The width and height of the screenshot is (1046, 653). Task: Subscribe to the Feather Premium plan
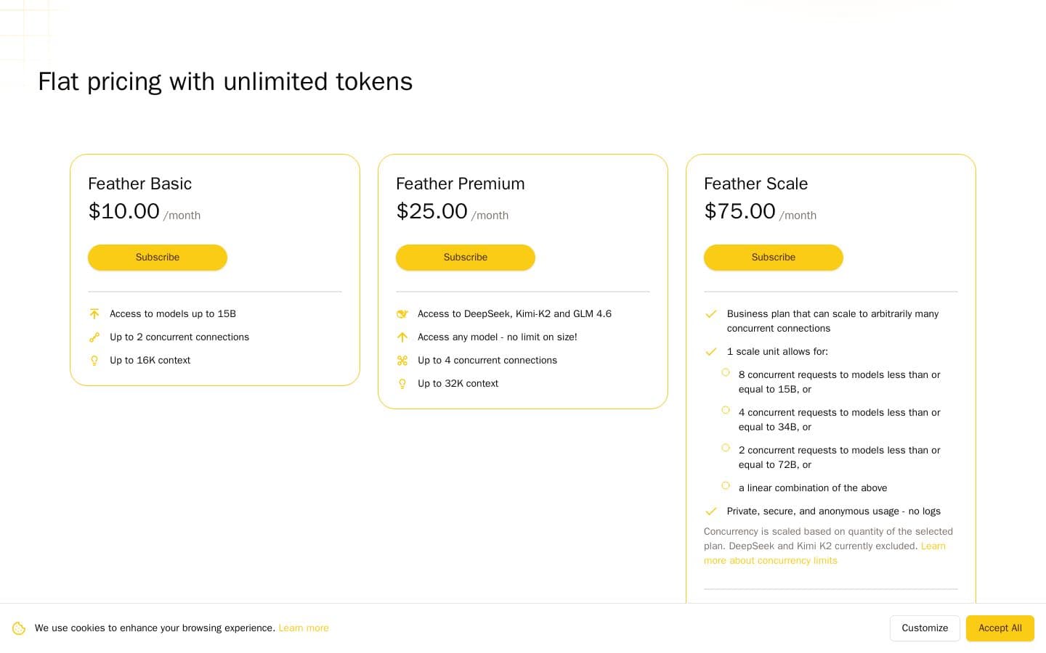pos(466,258)
